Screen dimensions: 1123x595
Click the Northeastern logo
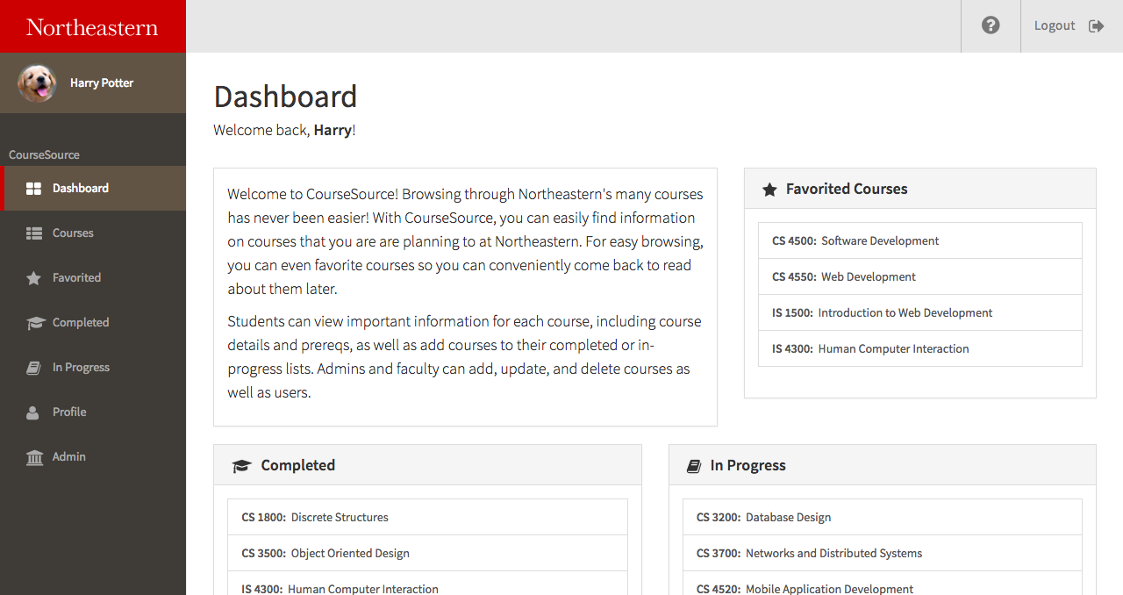tap(92, 26)
